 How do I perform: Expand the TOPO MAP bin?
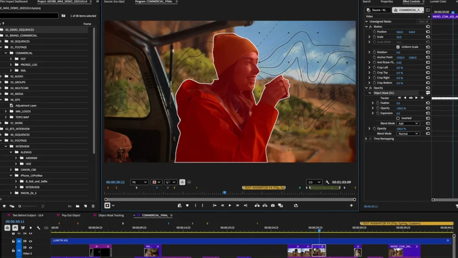[x=6, y=117]
